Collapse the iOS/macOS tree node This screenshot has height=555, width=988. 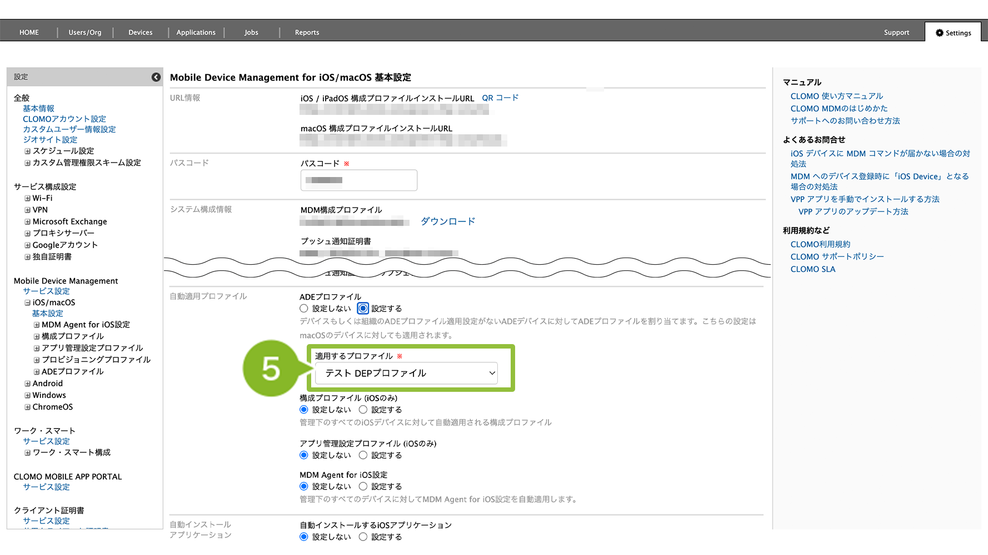click(27, 302)
